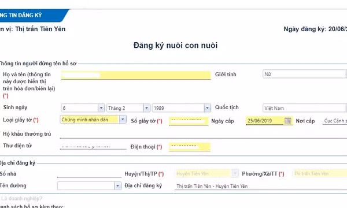
Task: Open the calendar icon for Ngày cấp
Action: pyautogui.click(x=287, y=121)
